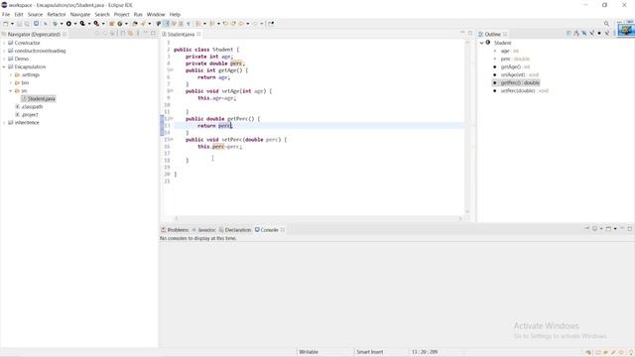Click the Open Console icon
This screenshot has height=357, width=635.
[x=608, y=229]
